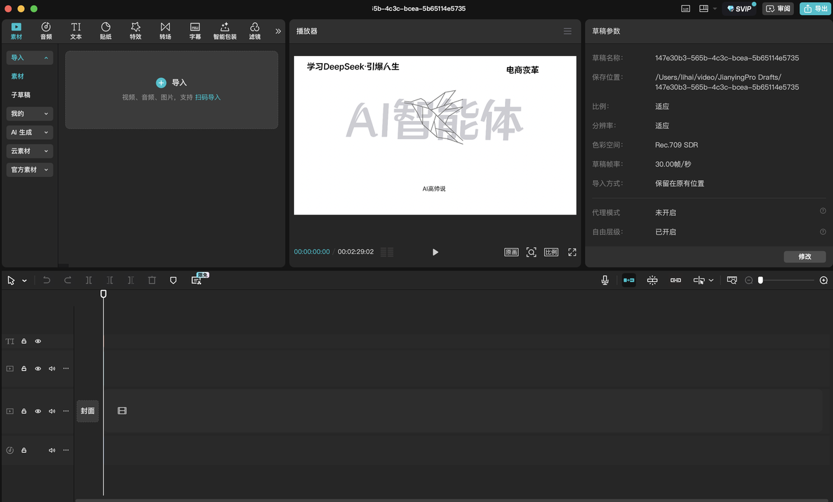Screen dimensions: 833x502
Task: Switch to the 文本 text tab
Action: [76, 31]
